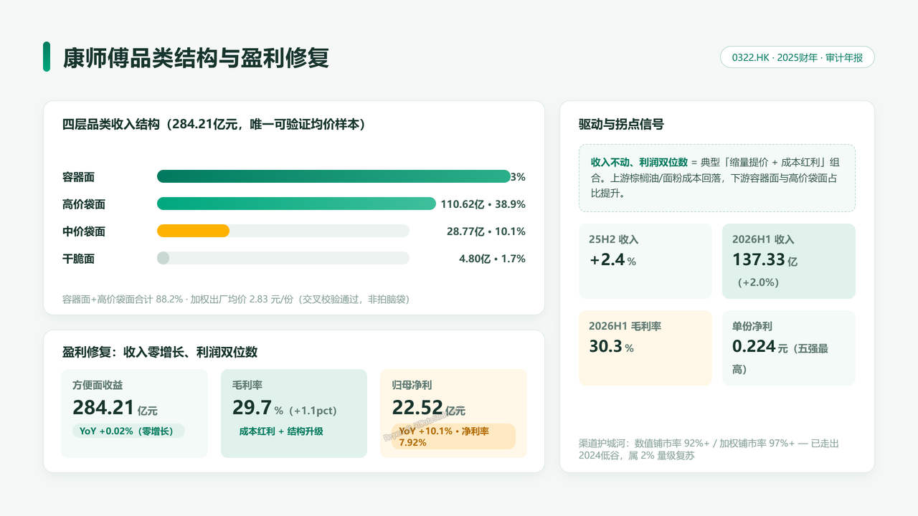Select the 25H2 收入 +2.4% card
The image size is (918, 516).
645,261
